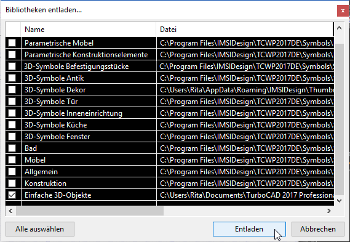
Task: Toggle the Bad library checkbox
Action: [x=12, y=148]
